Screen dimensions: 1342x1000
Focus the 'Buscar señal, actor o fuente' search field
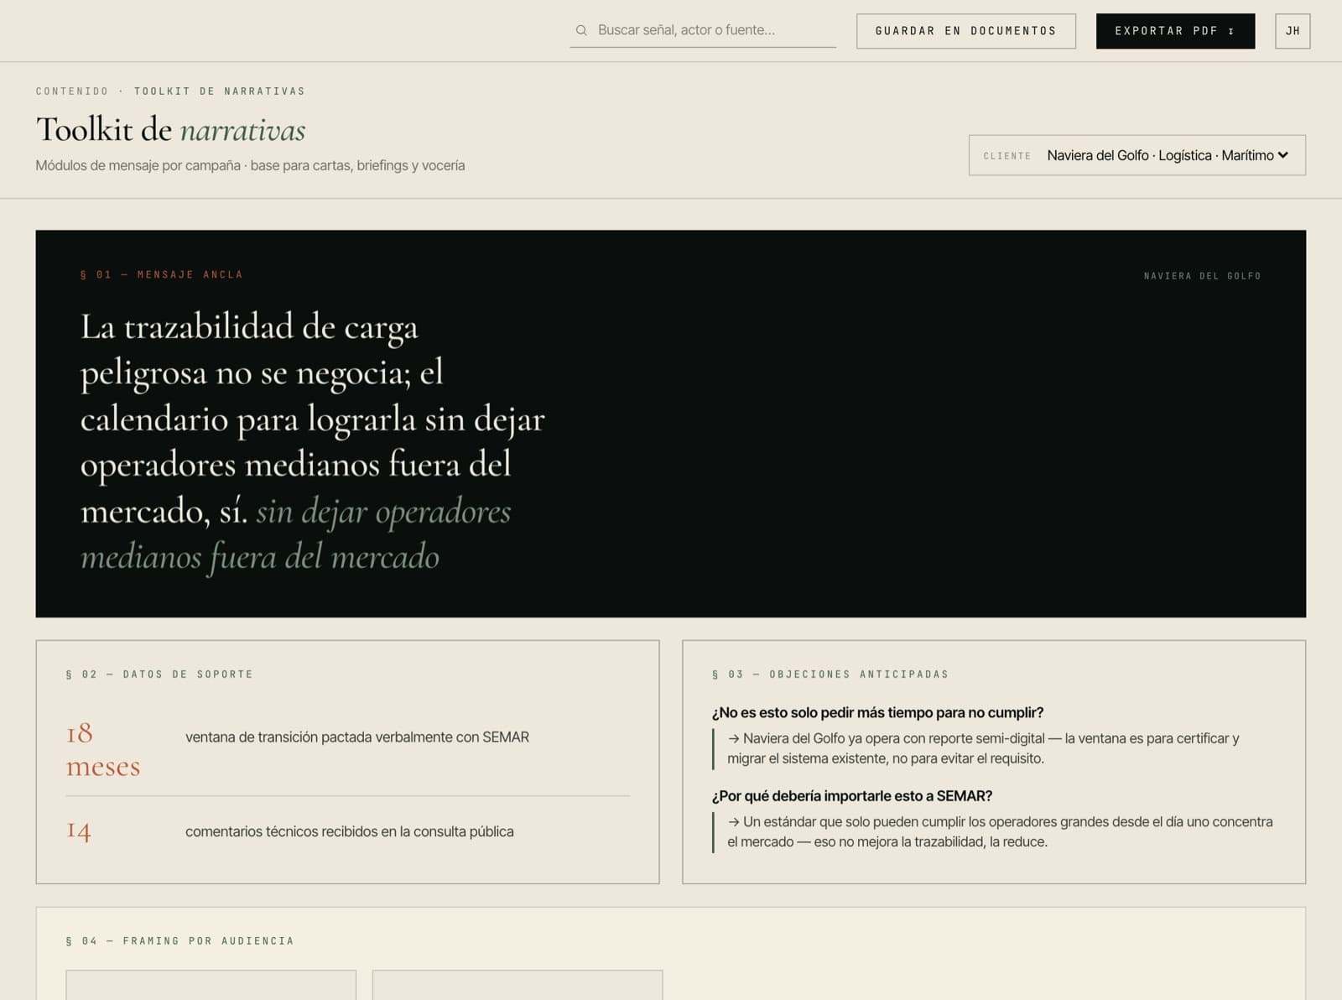point(703,30)
